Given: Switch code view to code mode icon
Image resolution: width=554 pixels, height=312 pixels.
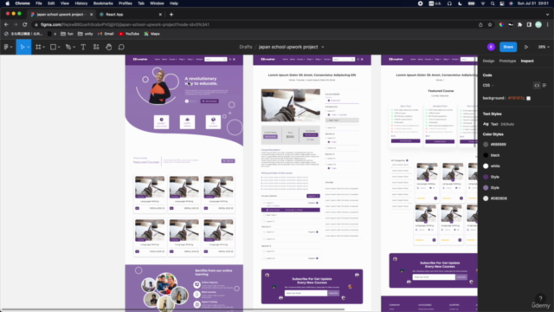Looking at the screenshot, I should (x=537, y=85).
